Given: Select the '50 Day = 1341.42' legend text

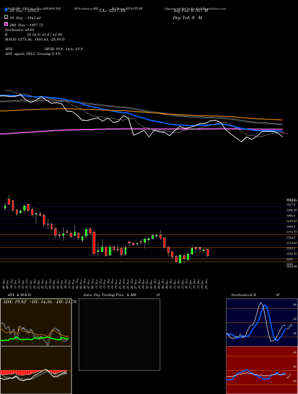Looking at the screenshot, I should tap(25, 18).
